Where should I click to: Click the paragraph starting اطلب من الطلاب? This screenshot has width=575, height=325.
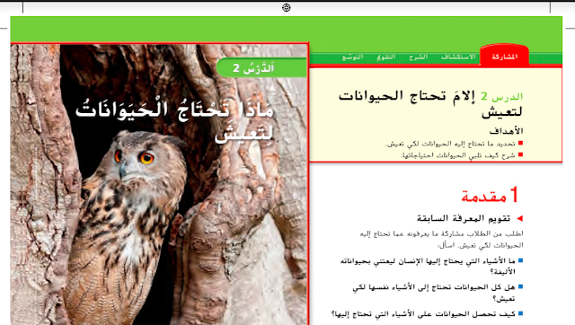(441, 240)
